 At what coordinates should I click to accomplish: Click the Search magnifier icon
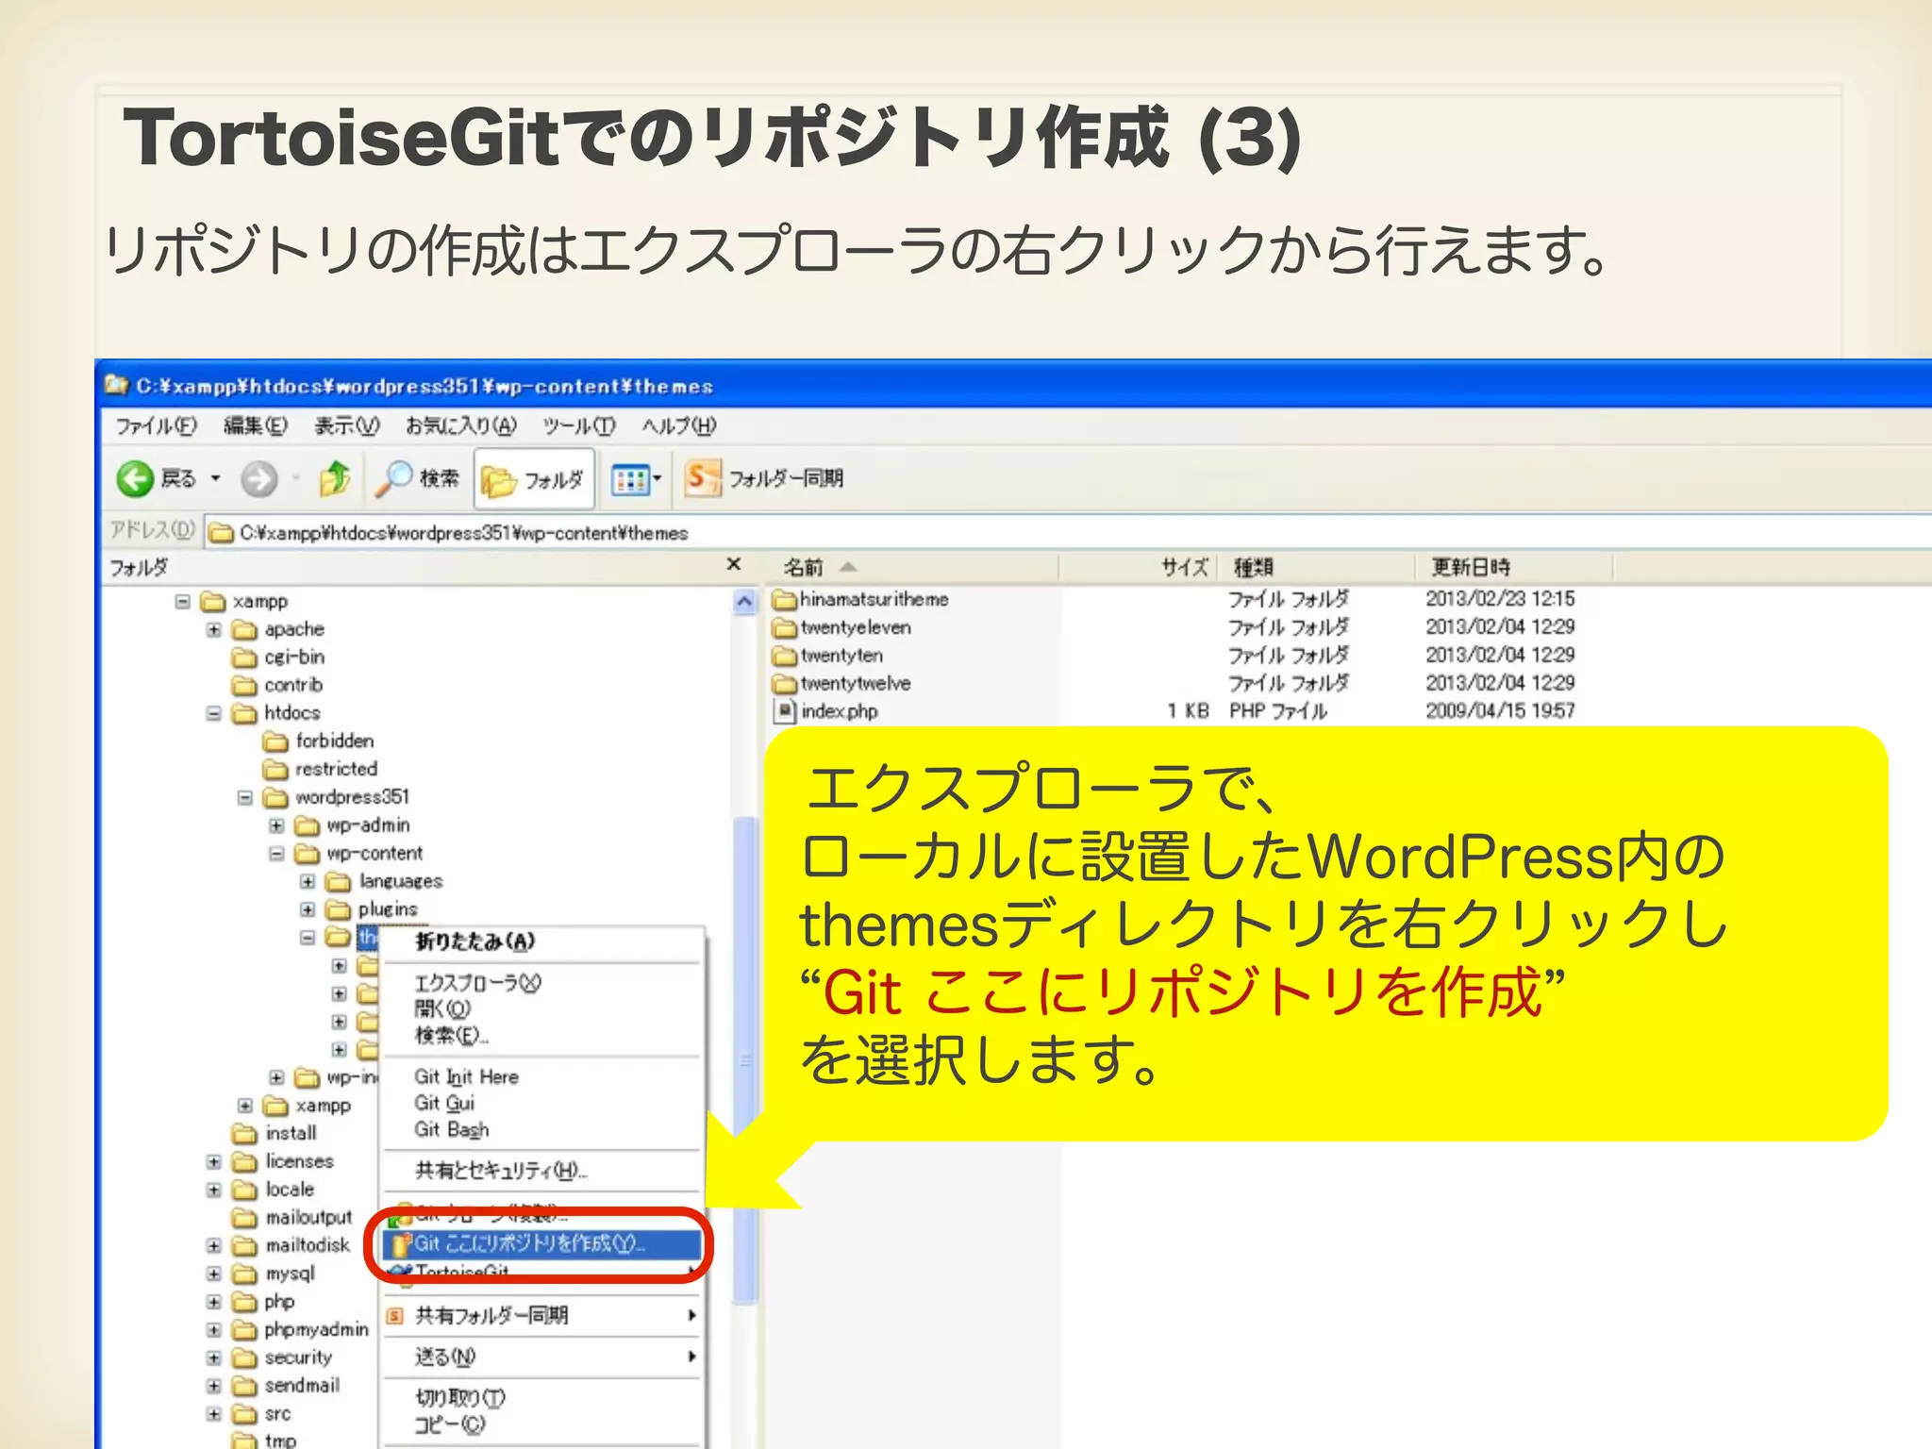coord(393,479)
